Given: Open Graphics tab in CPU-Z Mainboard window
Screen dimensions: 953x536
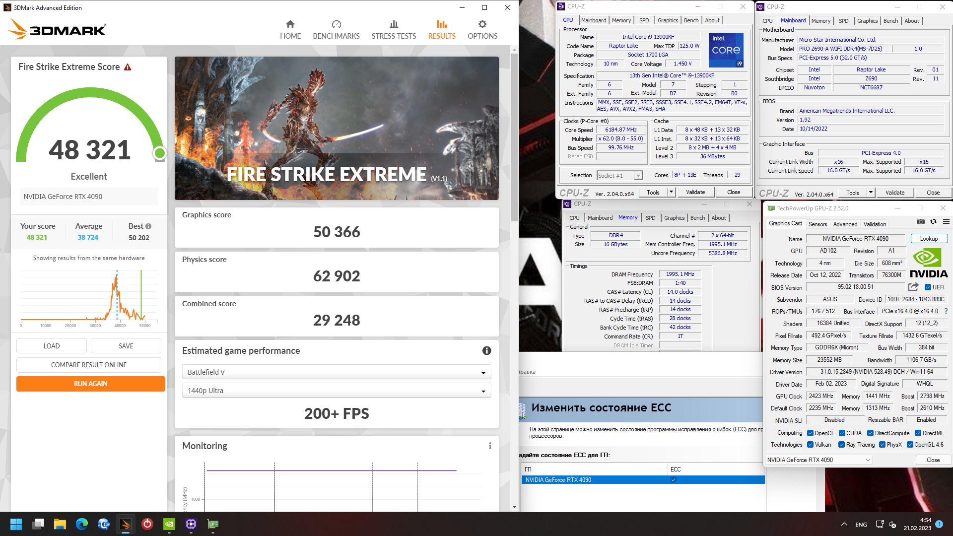Looking at the screenshot, I should [867, 21].
